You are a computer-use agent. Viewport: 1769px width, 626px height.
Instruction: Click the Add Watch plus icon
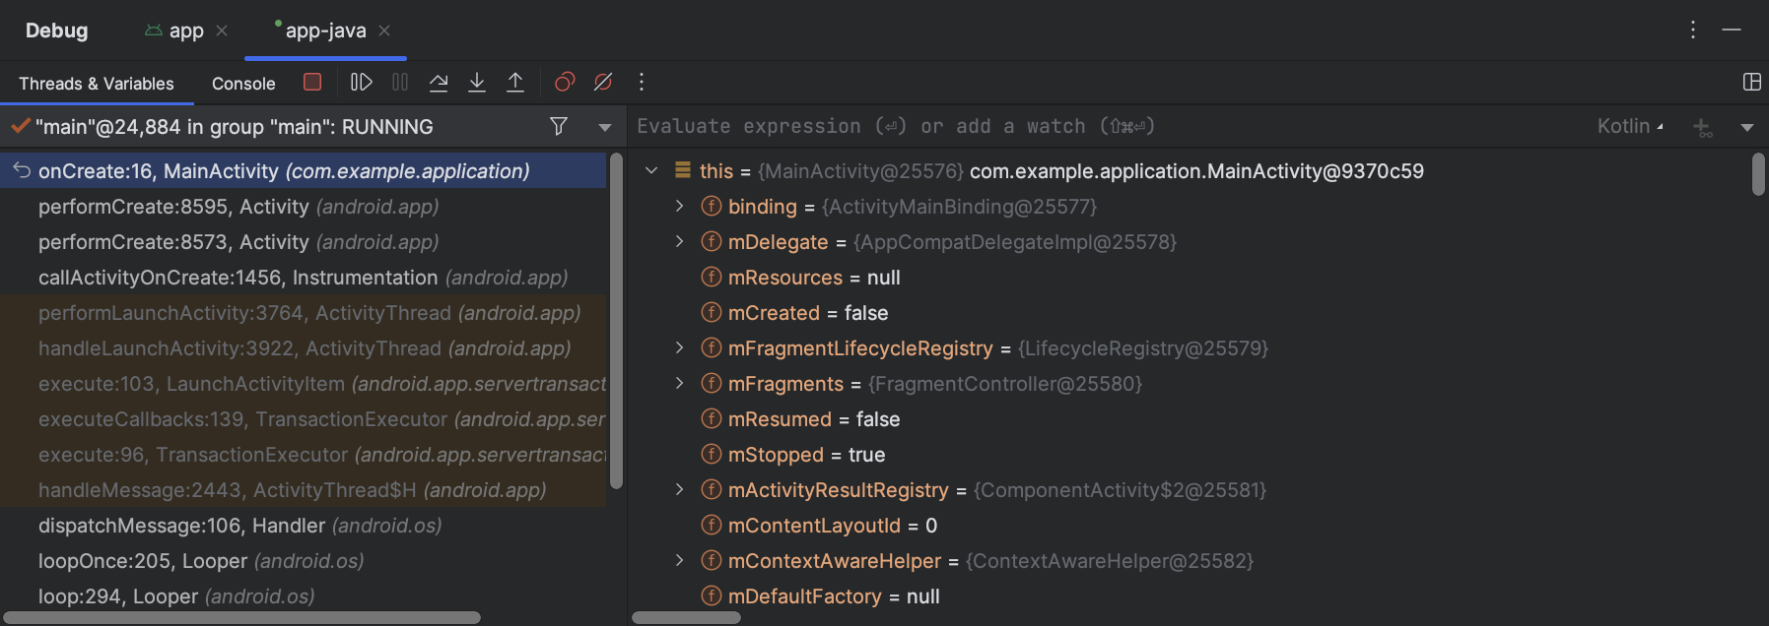[x=1702, y=127]
